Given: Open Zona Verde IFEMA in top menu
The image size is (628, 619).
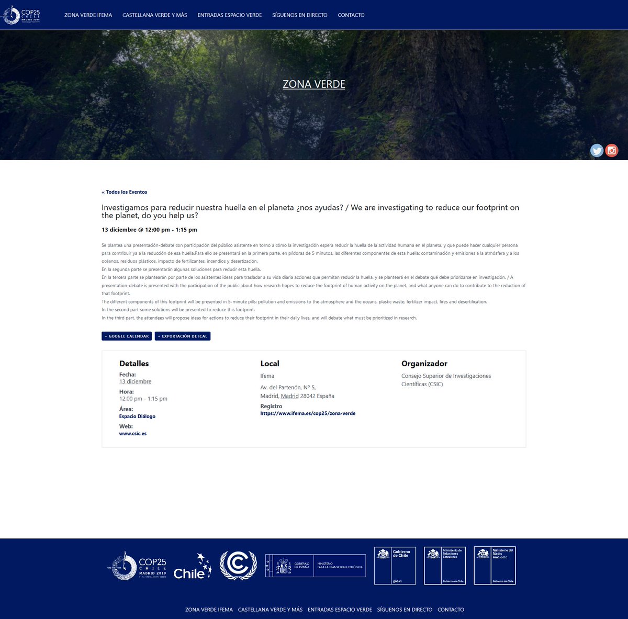Looking at the screenshot, I should point(88,15).
